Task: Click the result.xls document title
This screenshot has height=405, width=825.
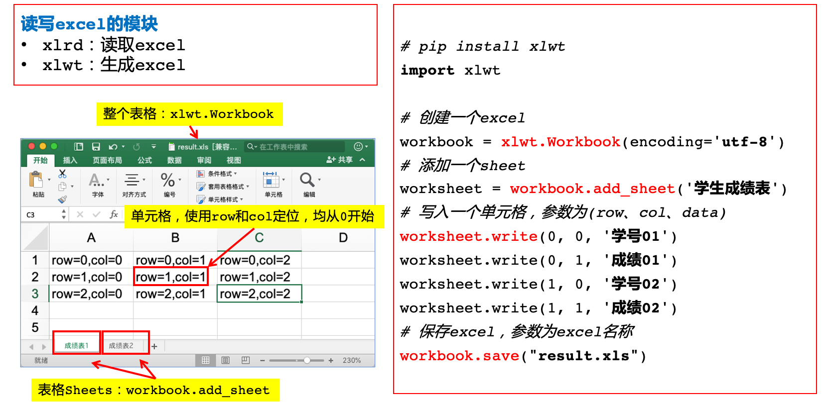Action: point(203,147)
